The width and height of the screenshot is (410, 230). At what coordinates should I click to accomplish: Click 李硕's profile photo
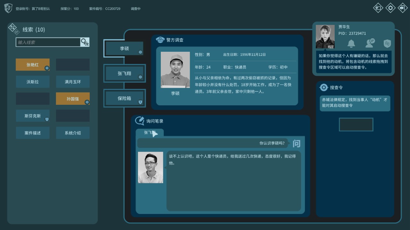pos(175,70)
